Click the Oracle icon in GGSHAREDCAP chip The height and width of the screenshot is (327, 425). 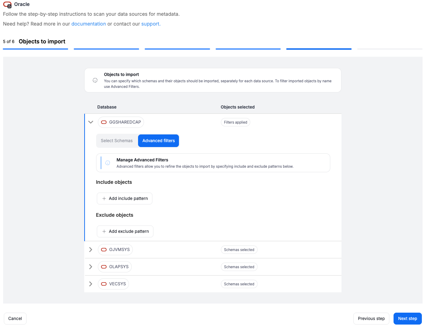(104, 122)
